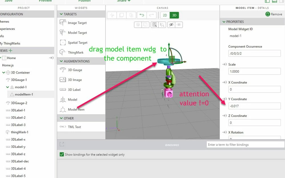
Task: Click the open-eye show icon
Action: click(x=179, y=25)
